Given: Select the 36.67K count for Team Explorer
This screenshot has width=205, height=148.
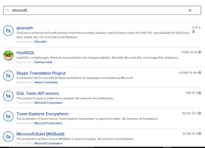Looking at the screenshot, I should click(186, 113).
